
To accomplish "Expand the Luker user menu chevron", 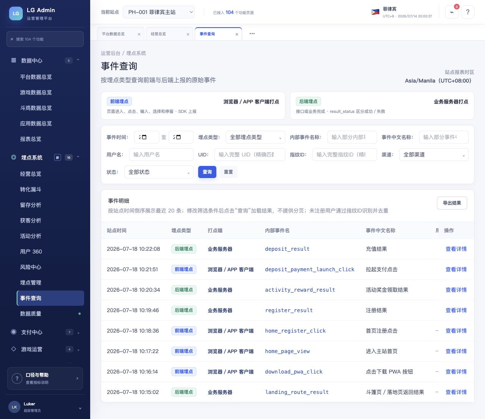I will click(80, 408).
